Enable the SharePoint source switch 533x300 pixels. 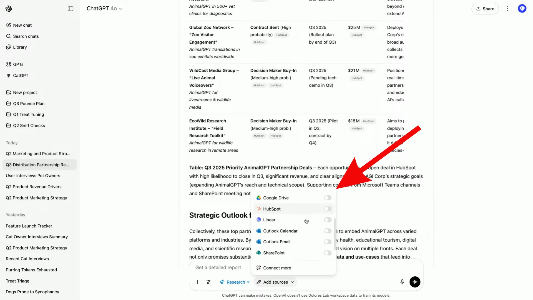click(328, 253)
